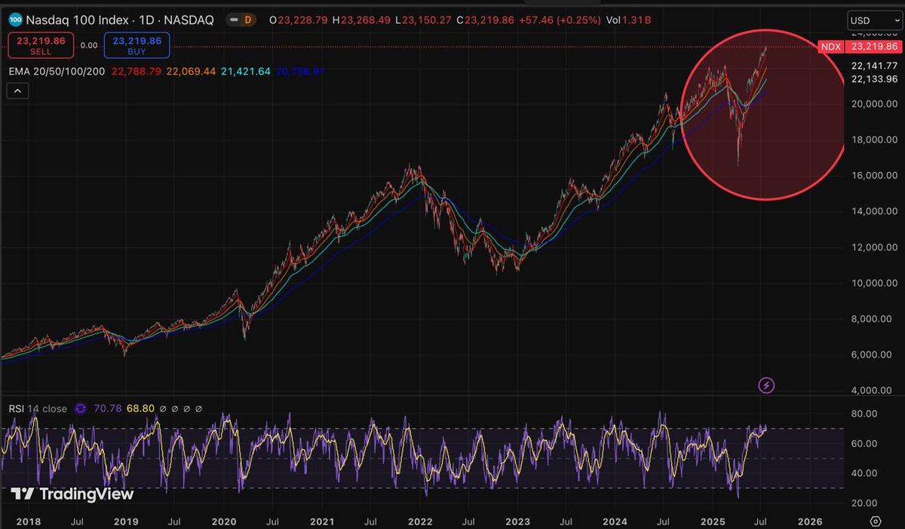This screenshot has width=905, height=529.
Task: Open the EMA 20/50/100/200 indicator legend
Action: (58, 71)
